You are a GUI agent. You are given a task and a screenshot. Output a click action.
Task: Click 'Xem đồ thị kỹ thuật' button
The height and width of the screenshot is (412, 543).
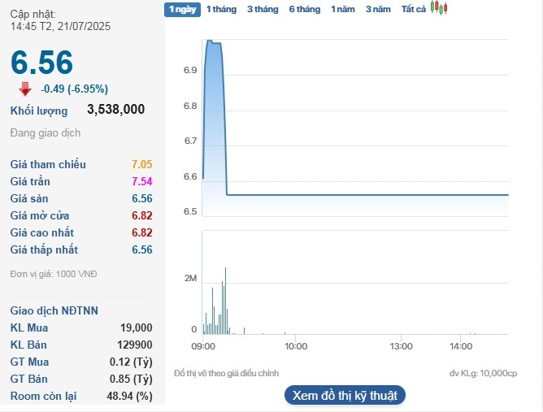(x=345, y=395)
